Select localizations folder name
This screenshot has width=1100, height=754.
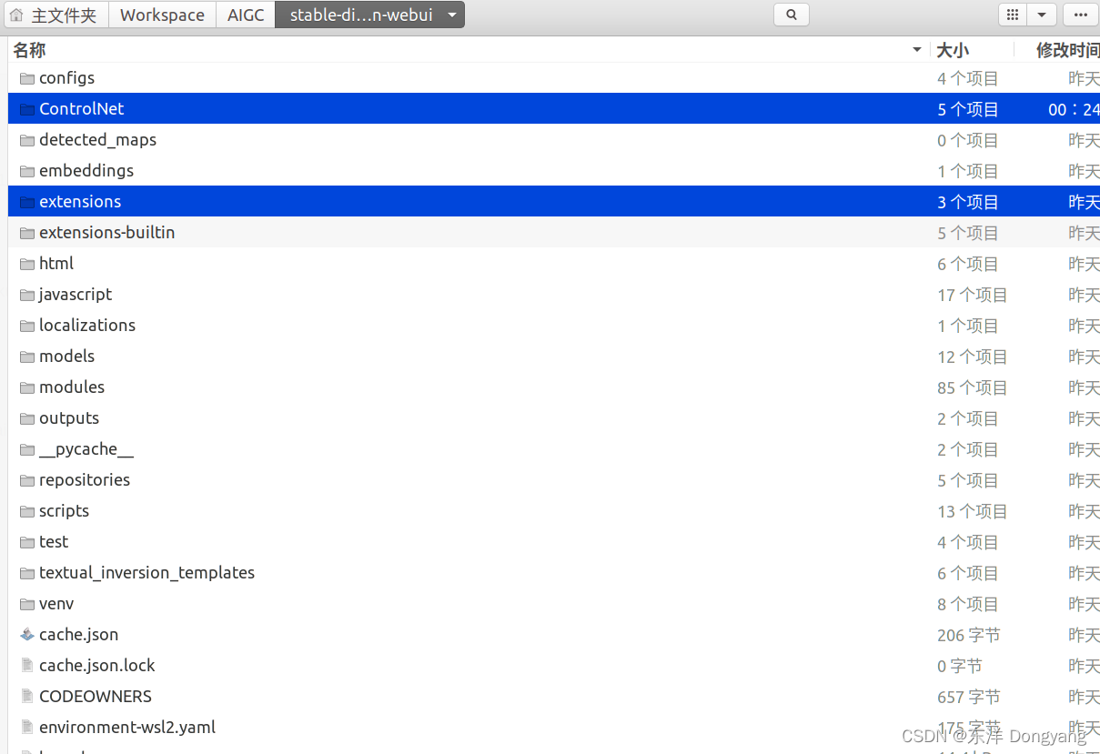click(87, 326)
